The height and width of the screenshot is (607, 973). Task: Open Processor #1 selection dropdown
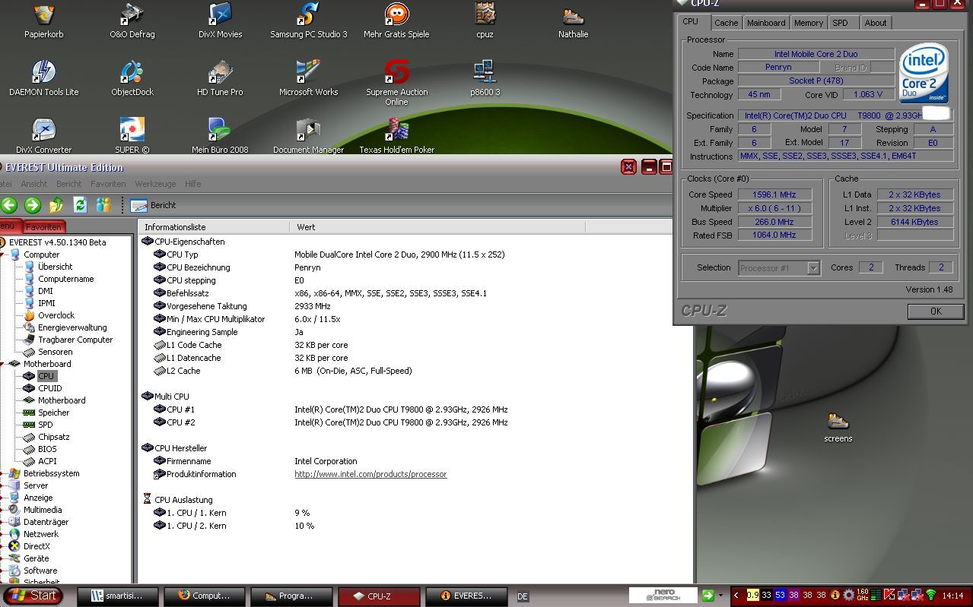813,268
